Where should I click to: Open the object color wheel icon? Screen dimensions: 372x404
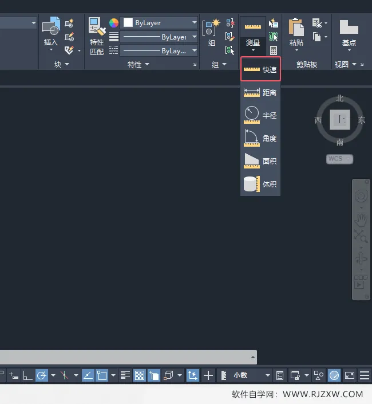114,23
